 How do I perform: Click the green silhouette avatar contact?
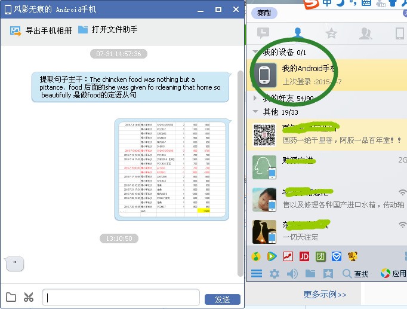click(264, 167)
